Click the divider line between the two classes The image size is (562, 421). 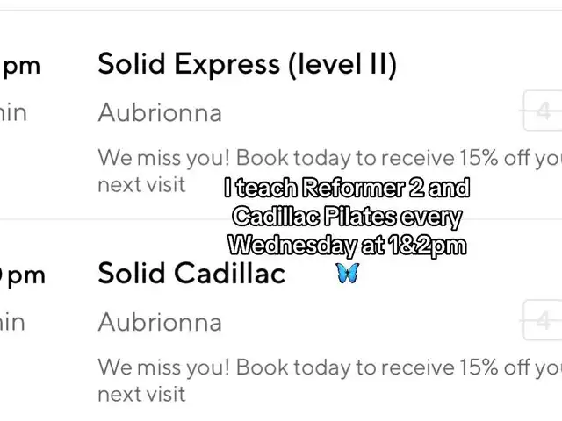[281, 218]
